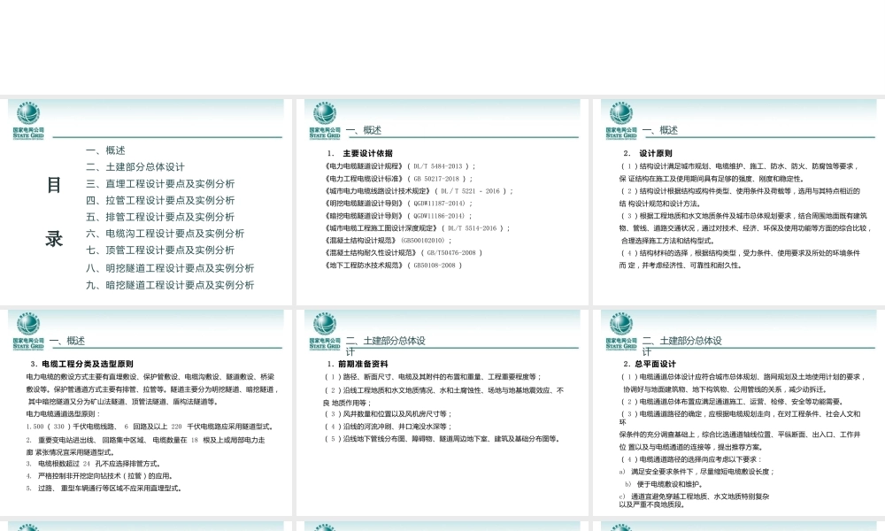885x531 pixels.
Task: Select 九、暗挖隧道工程设计要点及实例分析 entry
Action: pos(169,285)
